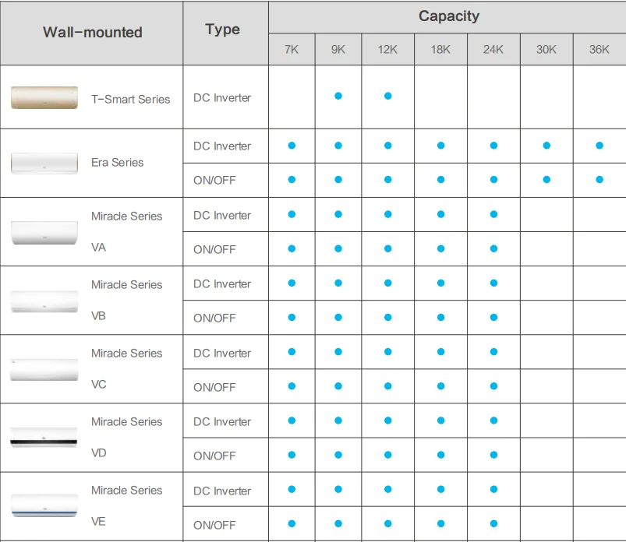Click the Era Series air conditioner image
The image size is (626, 542).
(x=44, y=163)
